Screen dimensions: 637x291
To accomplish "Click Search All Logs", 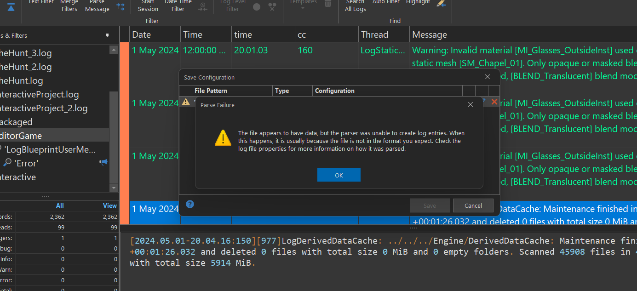I will (x=356, y=5).
